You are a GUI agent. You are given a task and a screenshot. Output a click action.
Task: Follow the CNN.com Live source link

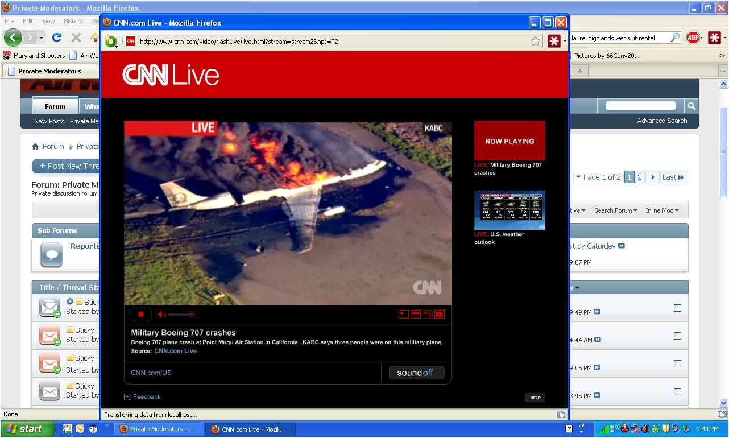(x=175, y=351)
